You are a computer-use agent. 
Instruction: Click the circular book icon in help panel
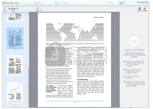(x=134, y=41)
